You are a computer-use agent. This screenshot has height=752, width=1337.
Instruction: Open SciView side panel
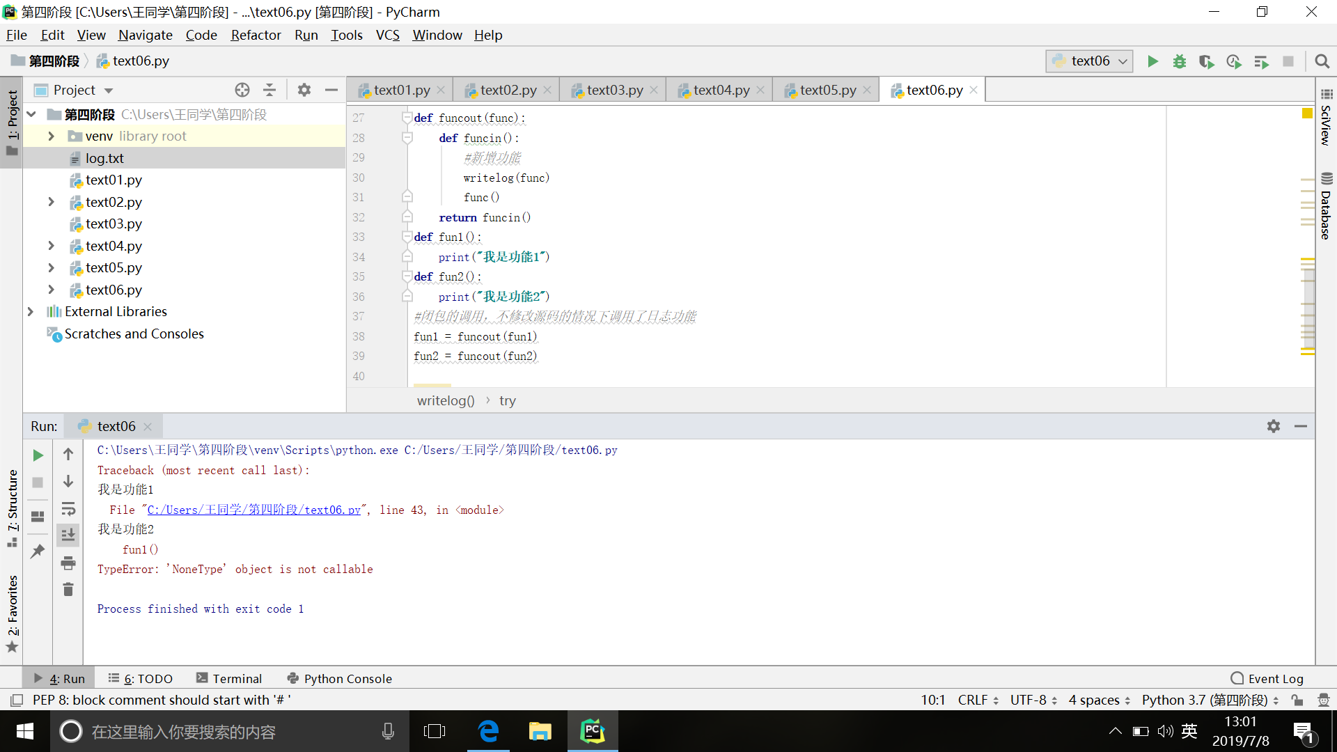(1326, 117)
